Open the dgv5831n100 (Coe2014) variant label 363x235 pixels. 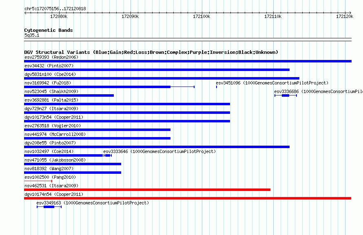pos(50,74)
